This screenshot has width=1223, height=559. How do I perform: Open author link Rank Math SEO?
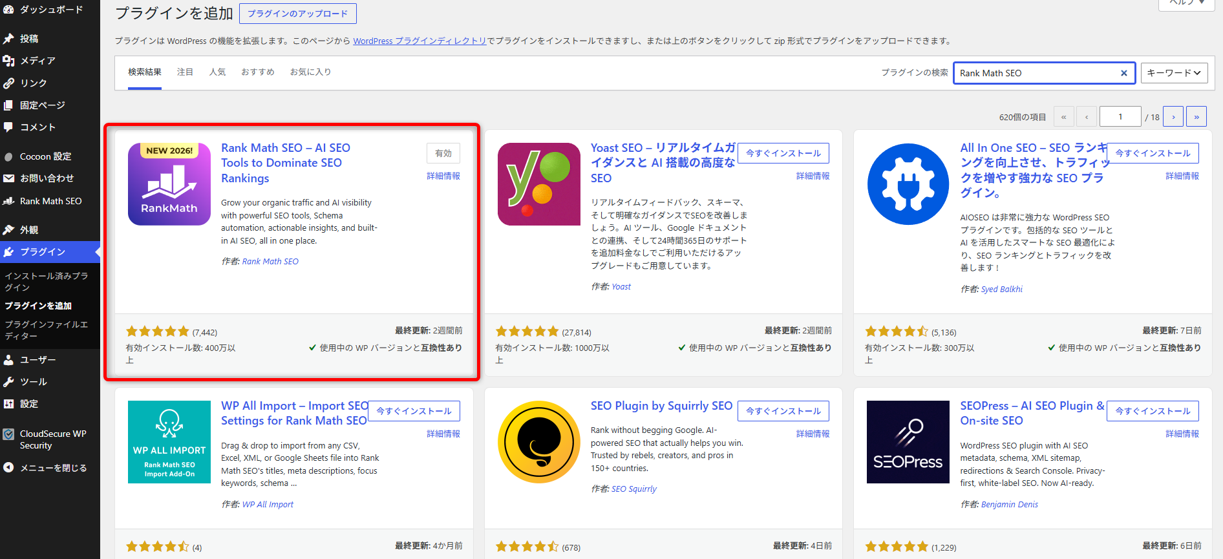click(270, 262)
